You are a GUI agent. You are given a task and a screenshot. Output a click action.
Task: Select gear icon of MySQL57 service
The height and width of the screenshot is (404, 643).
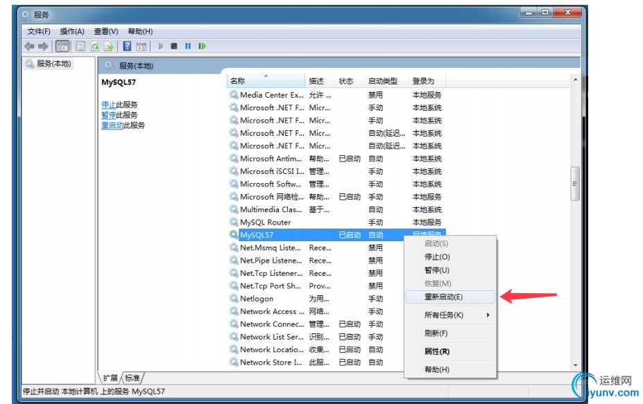pos(234,235)
